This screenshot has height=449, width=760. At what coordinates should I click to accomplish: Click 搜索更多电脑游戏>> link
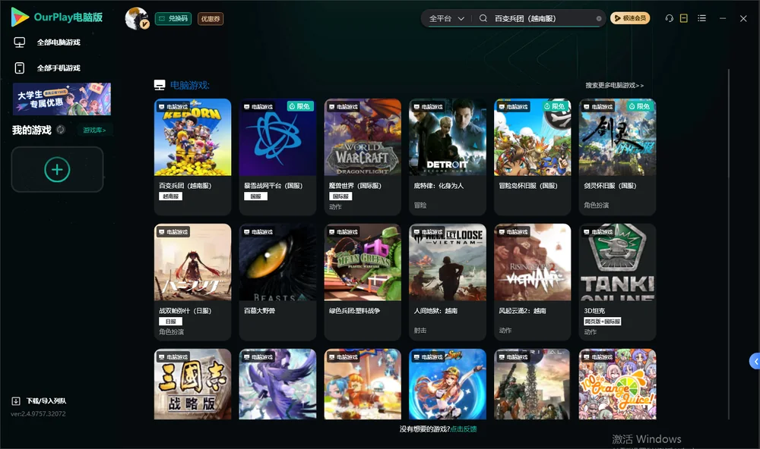614,85
